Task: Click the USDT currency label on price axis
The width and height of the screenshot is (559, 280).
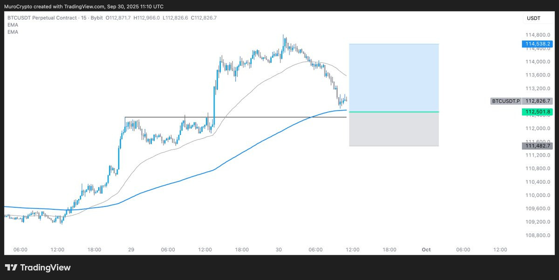Action: [x=533, y=18]
